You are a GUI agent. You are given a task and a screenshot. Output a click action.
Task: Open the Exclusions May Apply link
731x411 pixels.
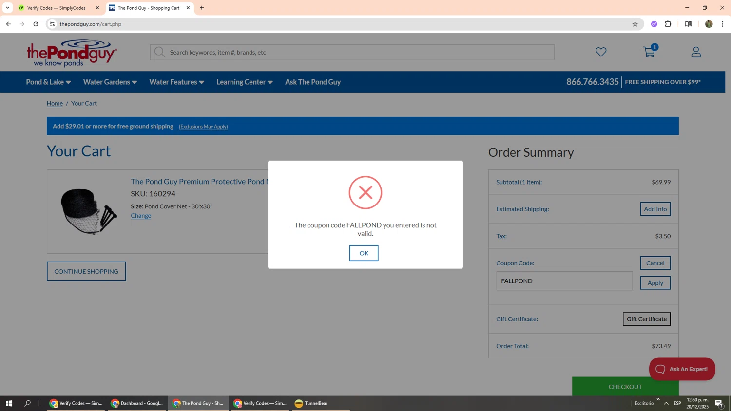[203, 127]
